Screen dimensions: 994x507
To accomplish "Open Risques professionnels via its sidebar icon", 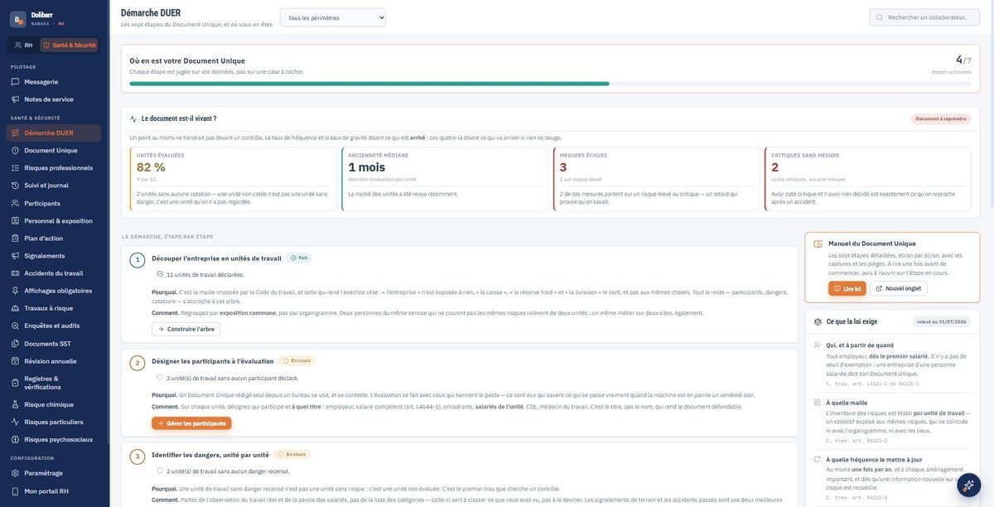I will pos(16,168).
